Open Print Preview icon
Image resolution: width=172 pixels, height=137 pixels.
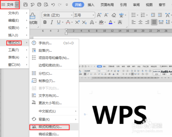pyautogui.click(x=46, y=4)
